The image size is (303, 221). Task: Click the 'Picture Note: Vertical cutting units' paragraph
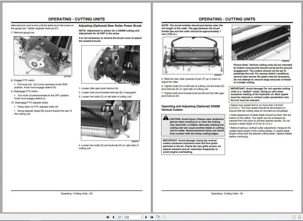[263, 73]
